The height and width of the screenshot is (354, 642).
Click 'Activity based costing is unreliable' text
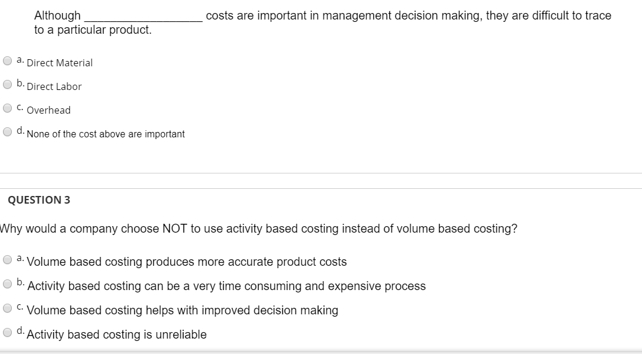tap(117, 334)
